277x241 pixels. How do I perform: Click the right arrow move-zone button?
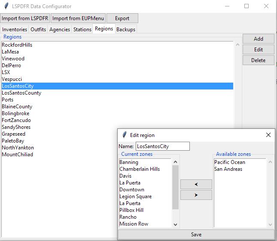196,195
